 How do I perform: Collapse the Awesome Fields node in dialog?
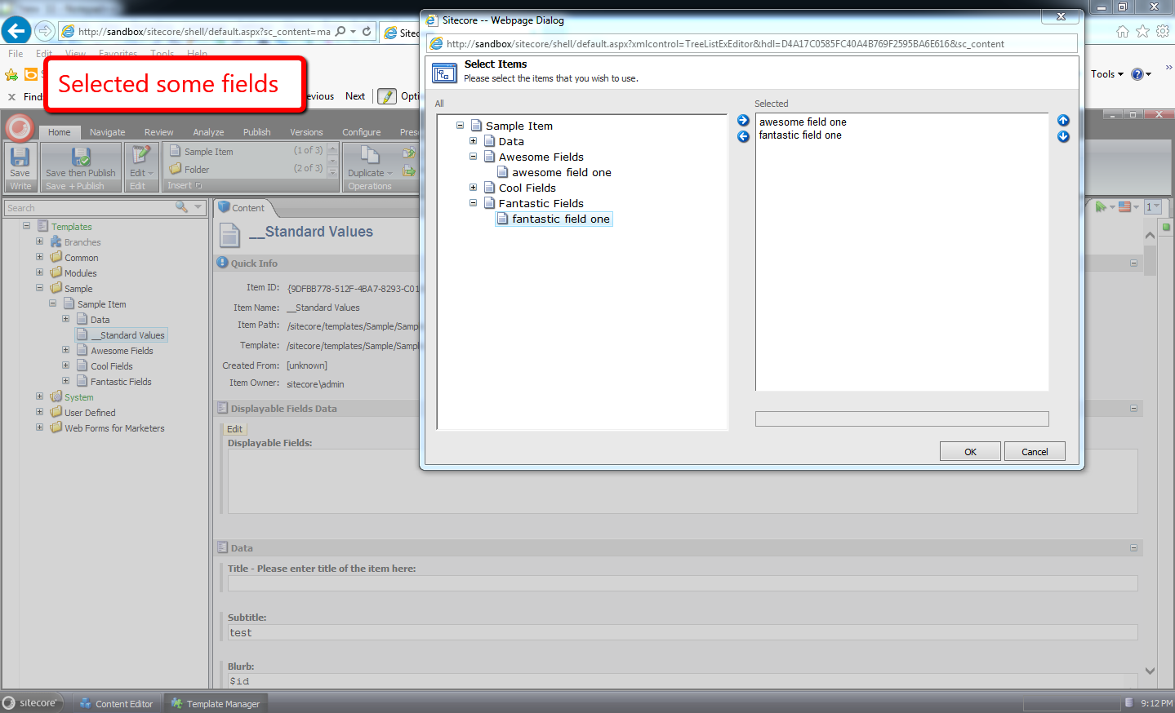(x=473, y=157)
